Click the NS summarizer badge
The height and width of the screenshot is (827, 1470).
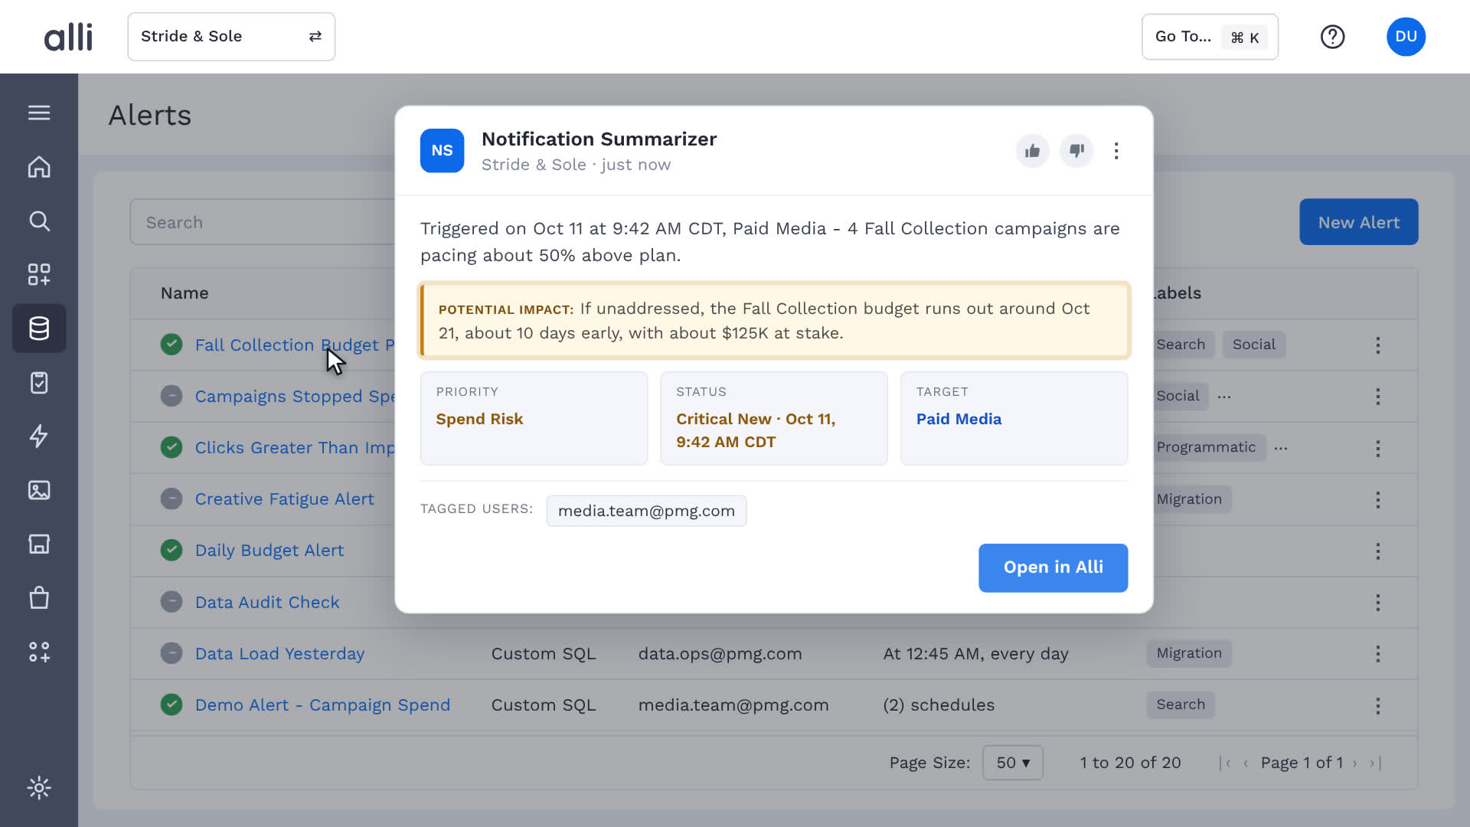pos(442,151)
